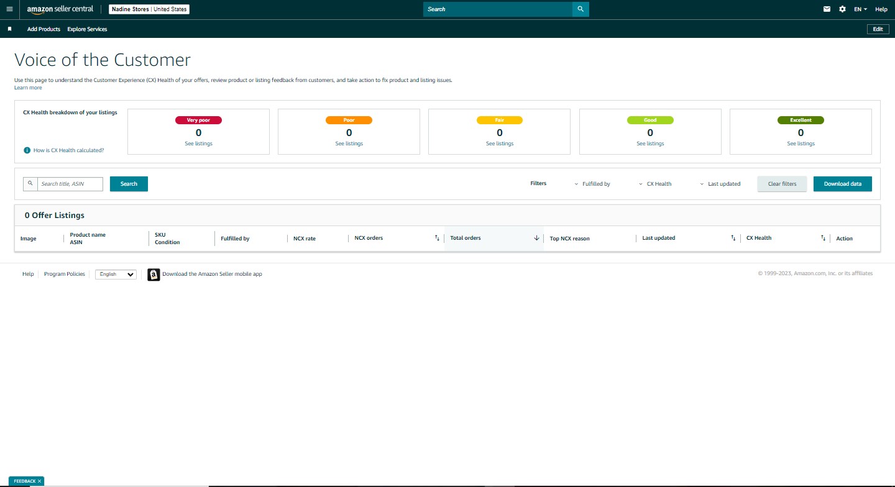
Task: Open the hamburger navigation menu
Action: 9,9
